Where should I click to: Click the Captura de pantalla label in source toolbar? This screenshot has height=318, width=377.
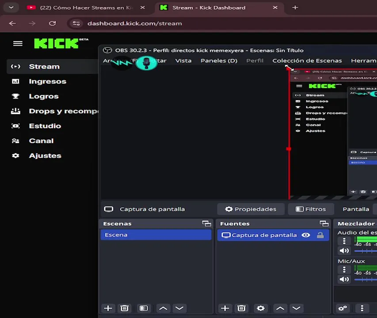[152, 209]
